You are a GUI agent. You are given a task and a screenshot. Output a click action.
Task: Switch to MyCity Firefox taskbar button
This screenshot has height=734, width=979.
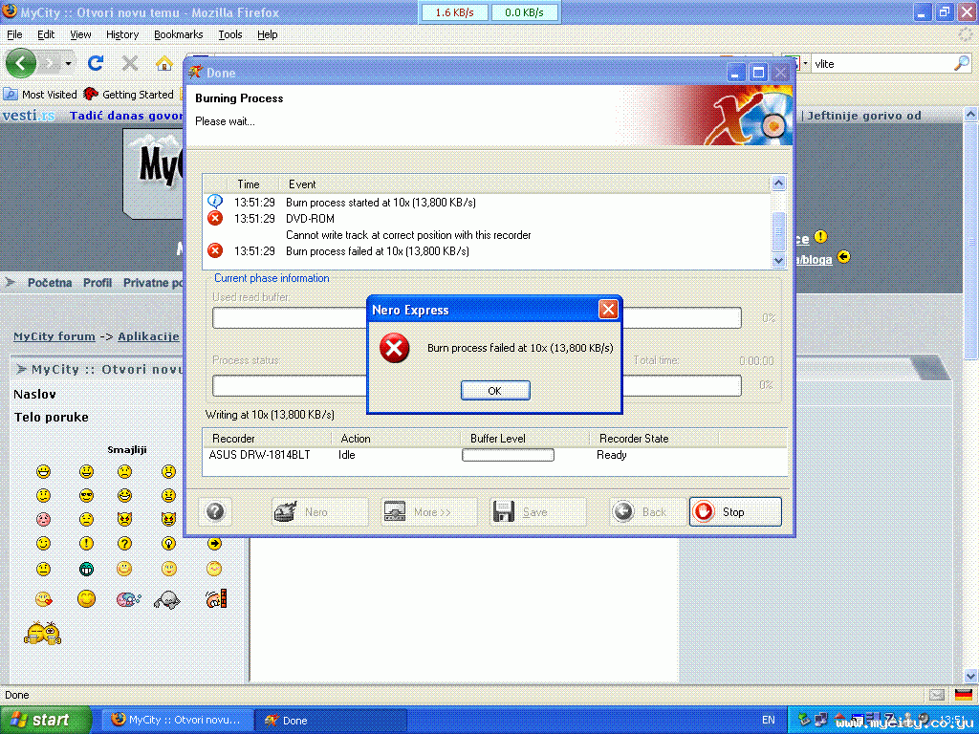[177, 721]
